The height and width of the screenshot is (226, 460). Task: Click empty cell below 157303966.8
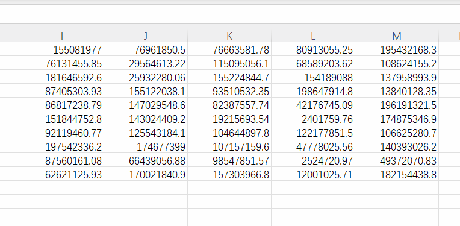point(229,187)
